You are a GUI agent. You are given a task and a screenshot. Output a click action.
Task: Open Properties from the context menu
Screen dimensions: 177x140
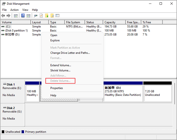coord(56,88)
